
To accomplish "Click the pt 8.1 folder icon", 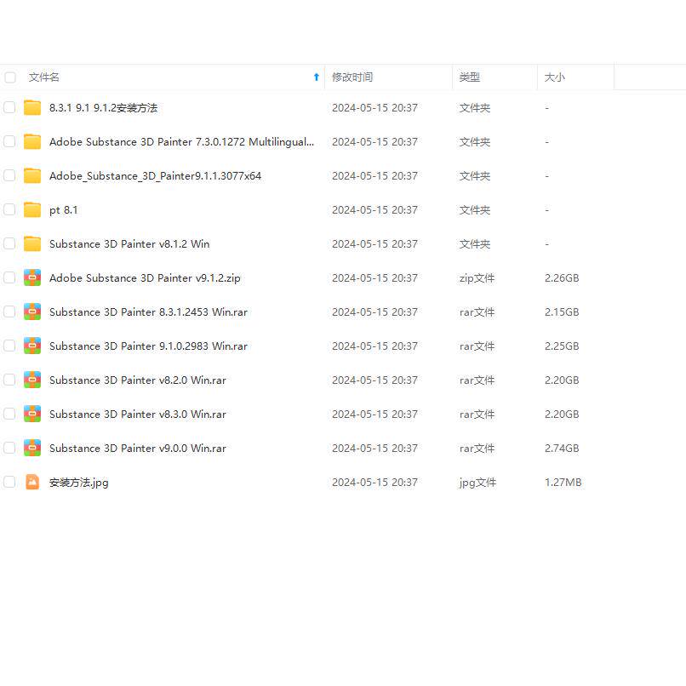I will click(x=32, y=209).
